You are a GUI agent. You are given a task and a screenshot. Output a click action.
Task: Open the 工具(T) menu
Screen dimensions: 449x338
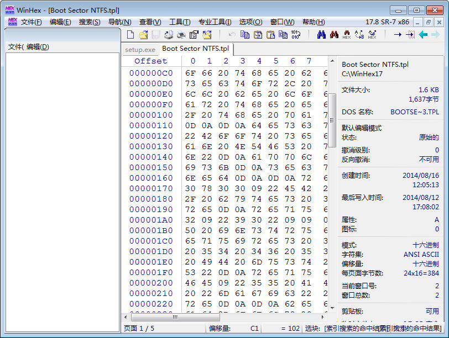[180, 22]
